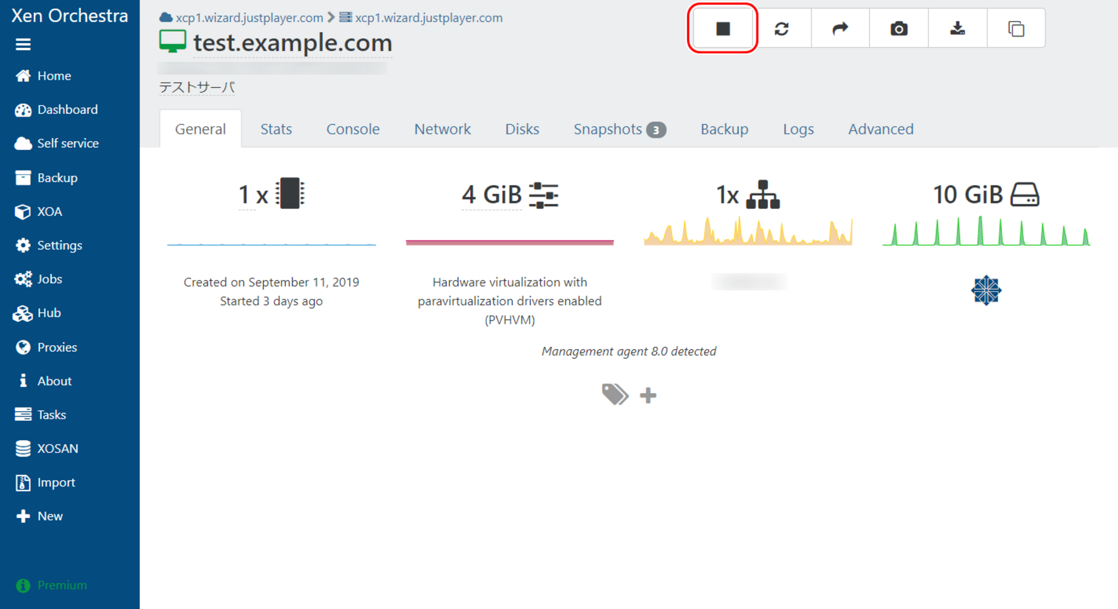Switch to the Network tab
This screenshot has width=1118, height=609.
tap(442, 129)
